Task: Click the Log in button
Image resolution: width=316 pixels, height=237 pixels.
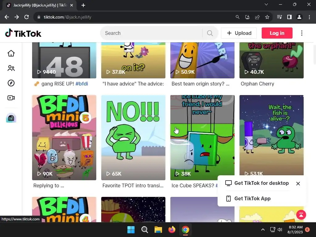Action: 277,33
